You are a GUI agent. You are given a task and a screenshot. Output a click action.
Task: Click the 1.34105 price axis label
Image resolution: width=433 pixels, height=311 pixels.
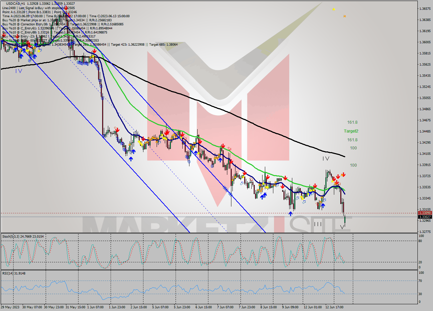(x=425, y=154)
